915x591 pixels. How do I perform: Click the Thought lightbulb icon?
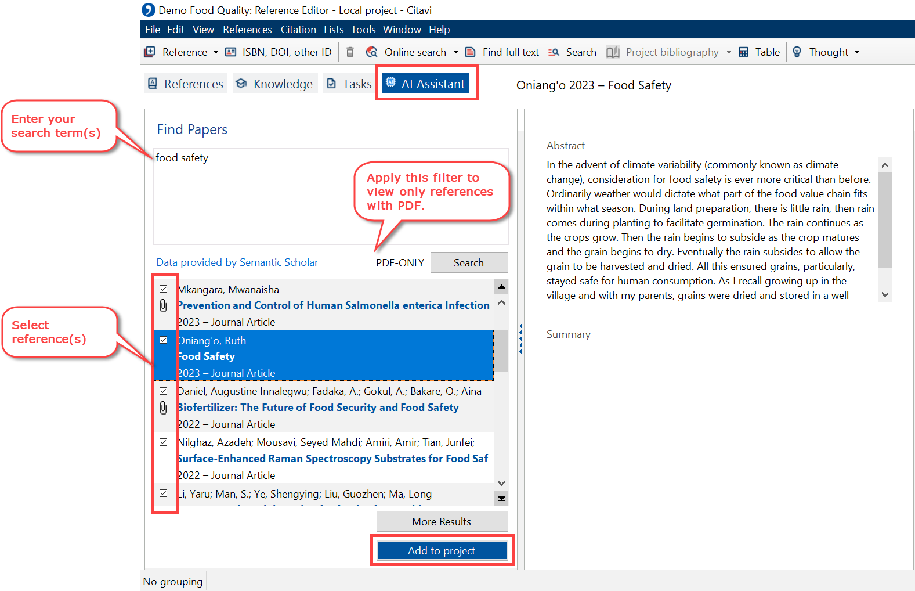pyautogui.click(x=797, y=52)
